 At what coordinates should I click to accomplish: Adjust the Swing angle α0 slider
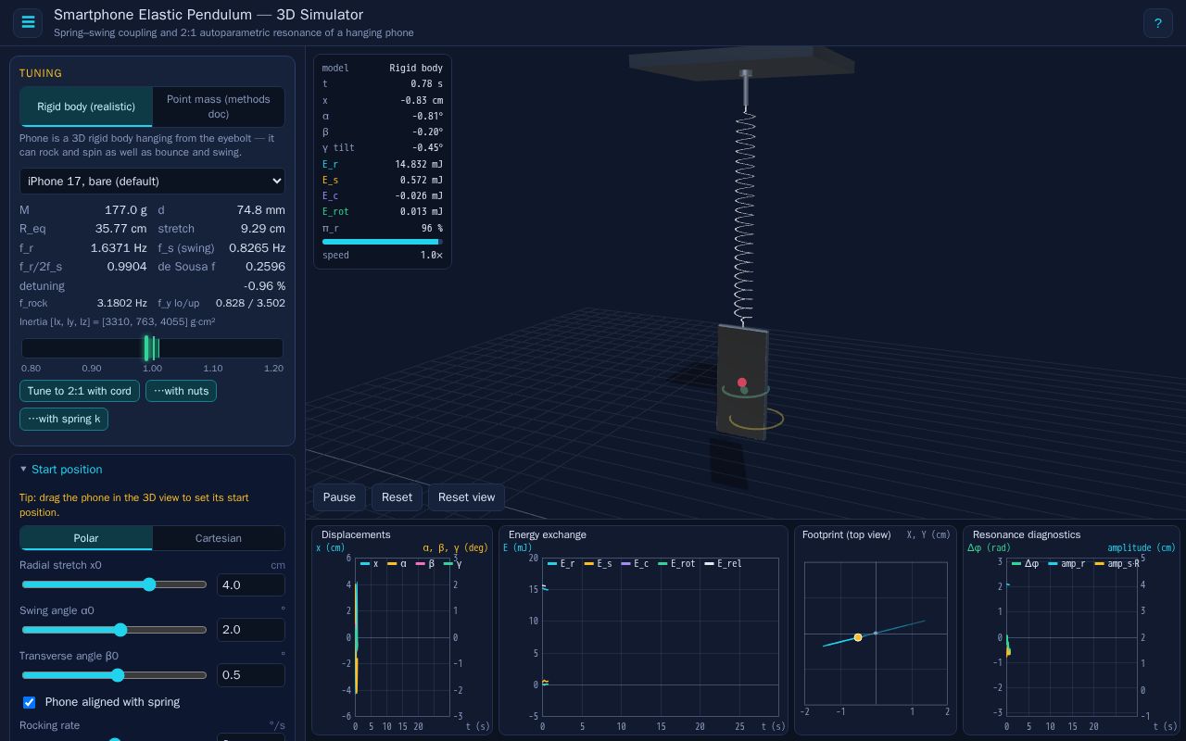[x=114, y=630]
